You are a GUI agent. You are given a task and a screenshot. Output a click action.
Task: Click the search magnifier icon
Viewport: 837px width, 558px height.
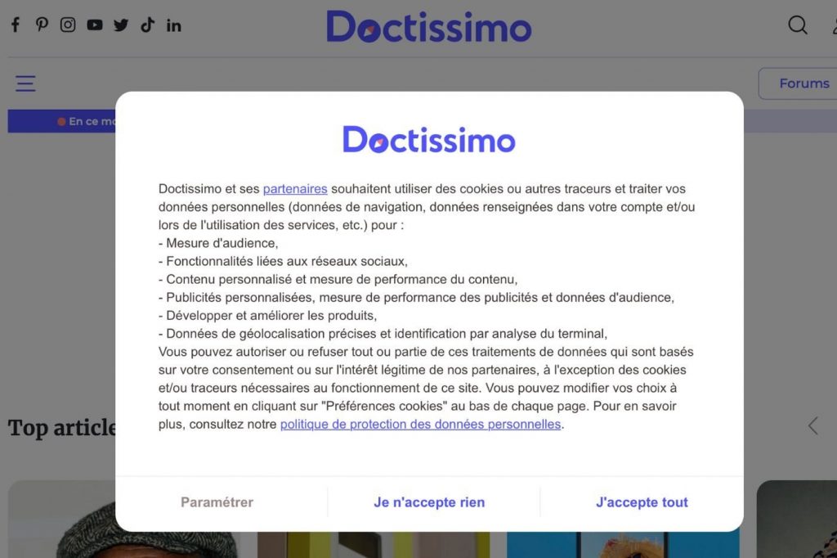[798, 25]
